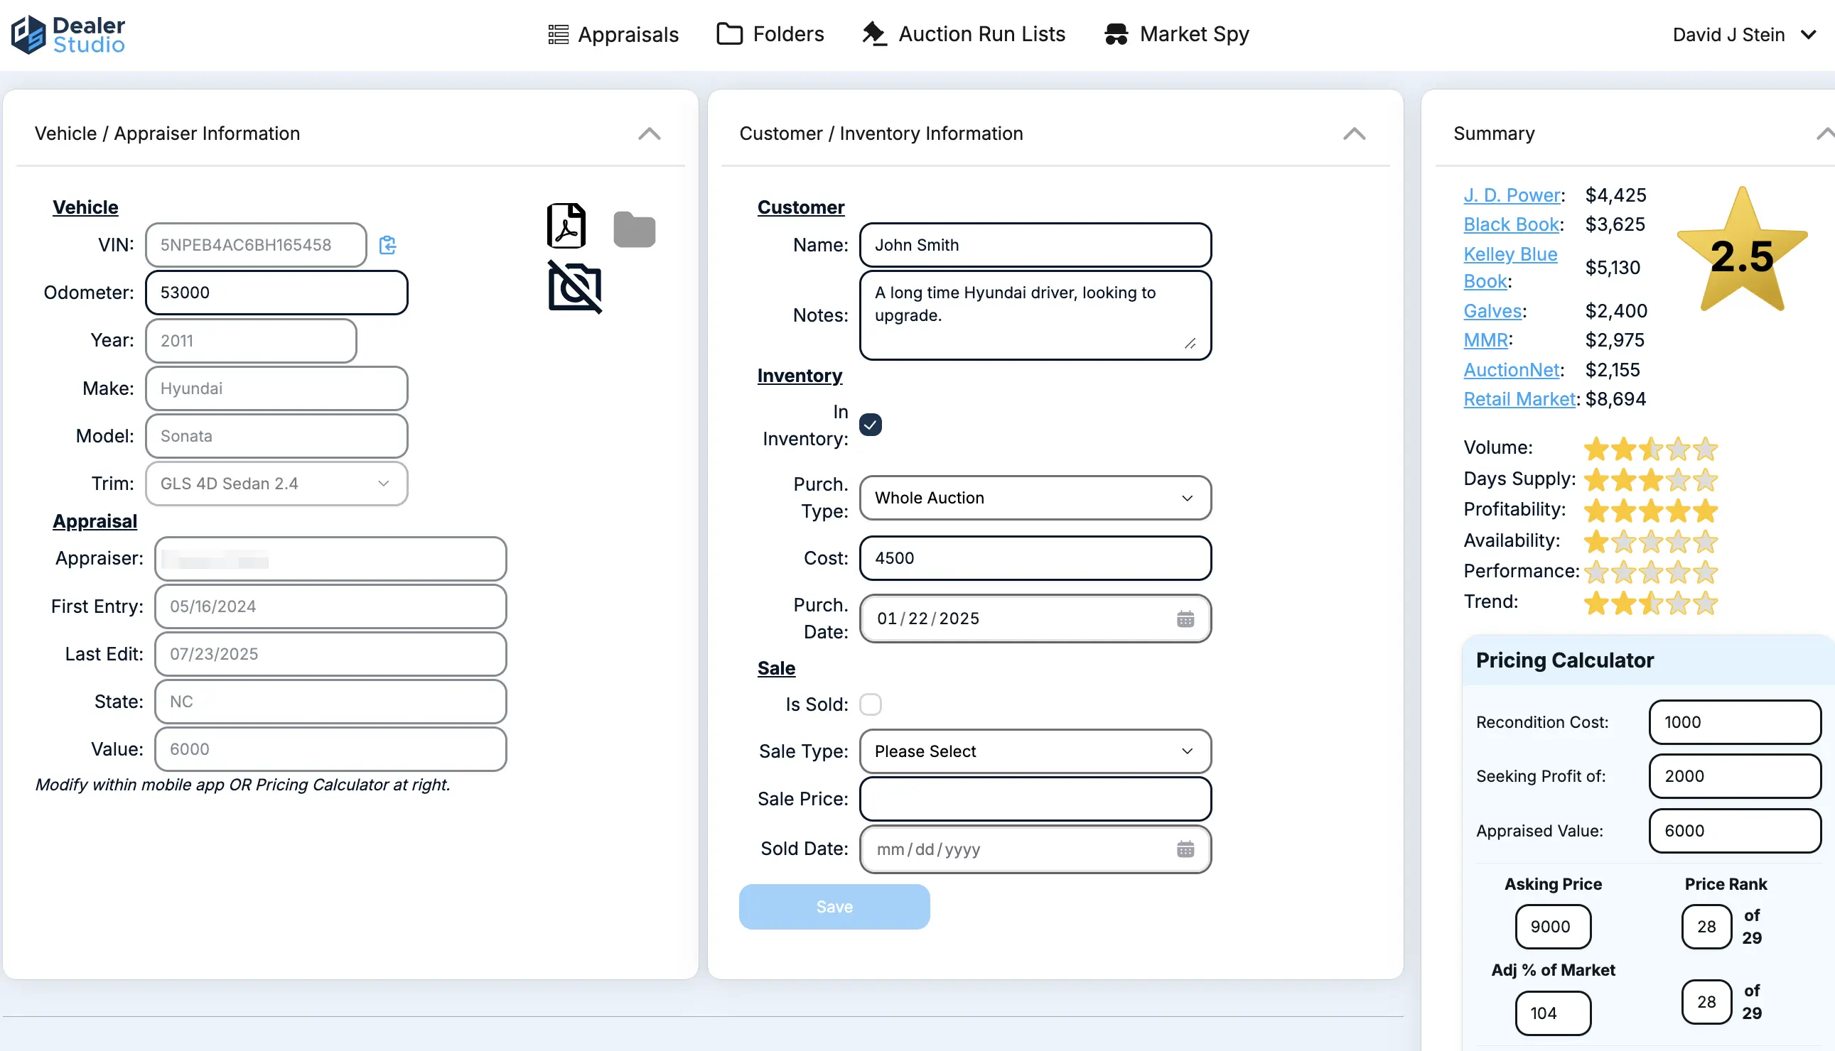Click the Appraisals list icon

click(558, 35)
